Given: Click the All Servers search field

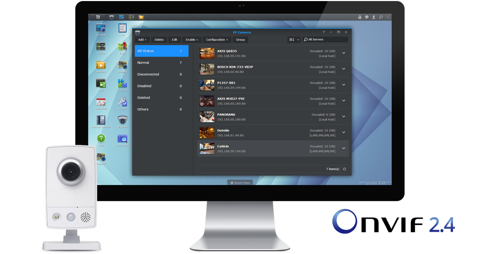Looking at the screenshot, I should tap(326, 40).
